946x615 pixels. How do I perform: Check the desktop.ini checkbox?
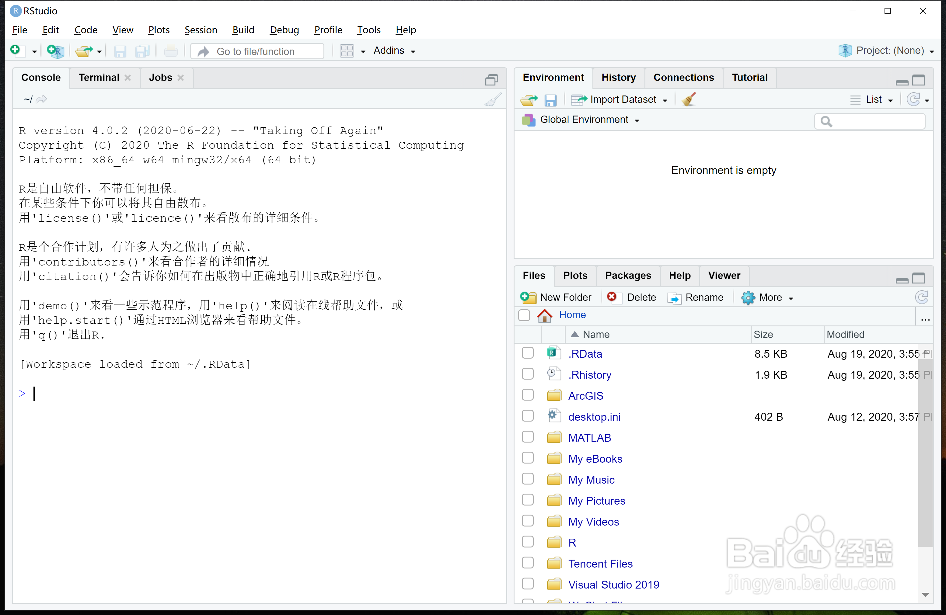point(527,416)
